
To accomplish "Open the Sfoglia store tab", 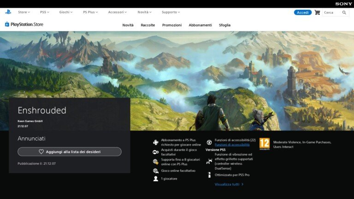I will pos(224,25).
